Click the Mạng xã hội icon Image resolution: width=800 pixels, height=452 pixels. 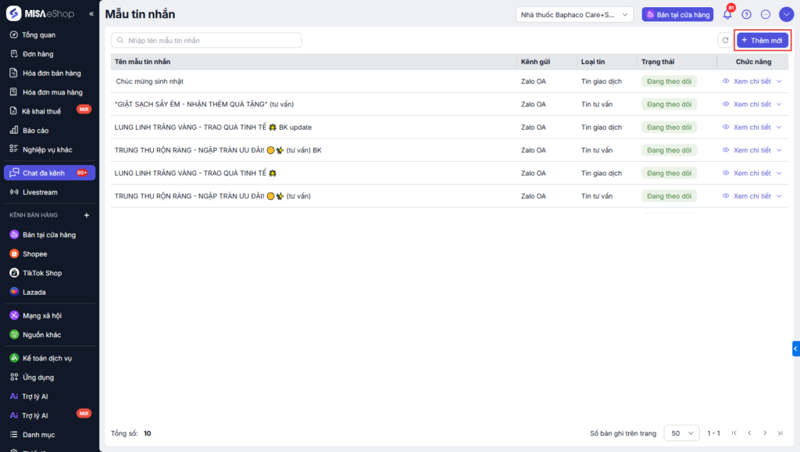[x=14, y=315]
